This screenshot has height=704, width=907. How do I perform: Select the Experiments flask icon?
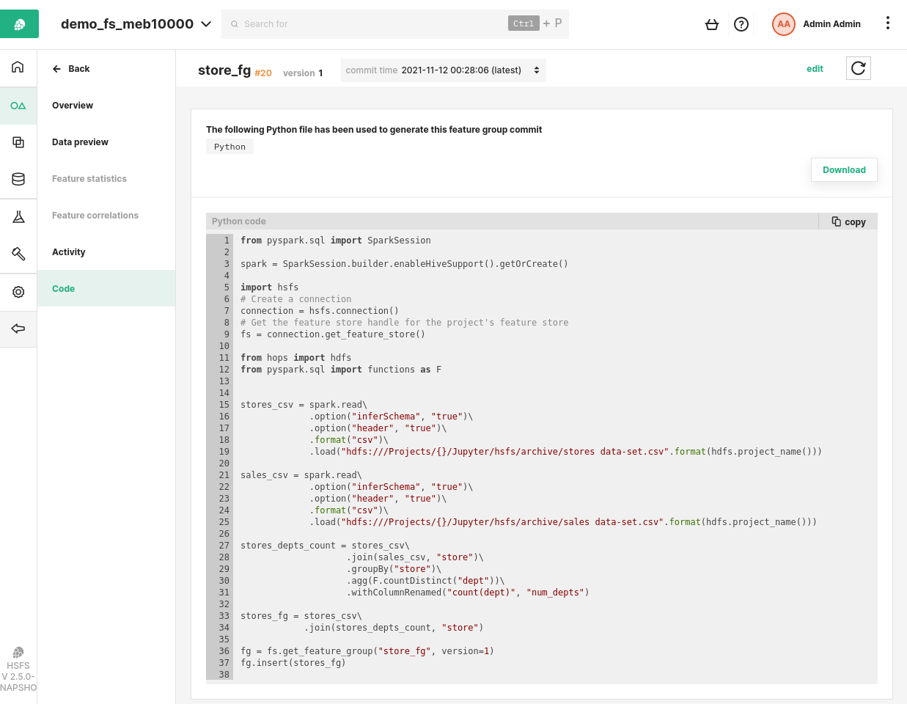[x=18, y=216]
